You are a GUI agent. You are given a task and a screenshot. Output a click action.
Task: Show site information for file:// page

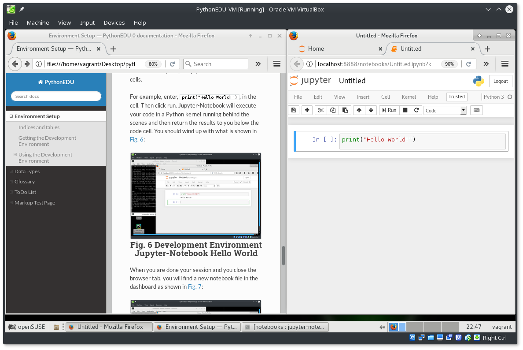pos(39,64)
